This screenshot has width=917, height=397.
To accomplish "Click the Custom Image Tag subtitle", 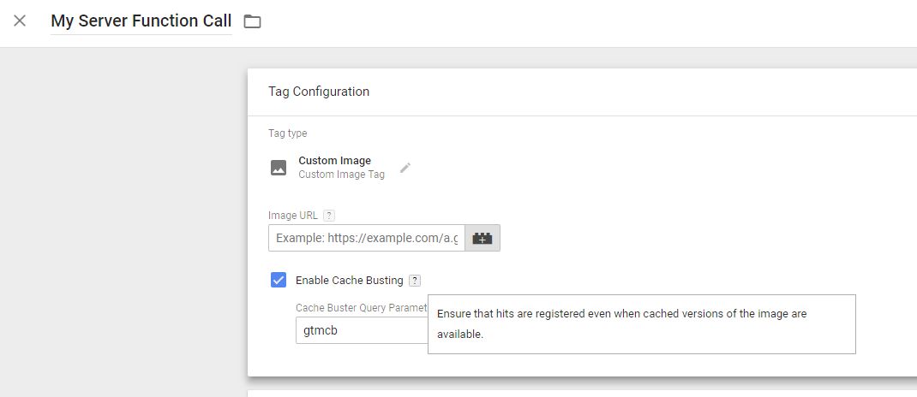I will (x=341, y=175).
